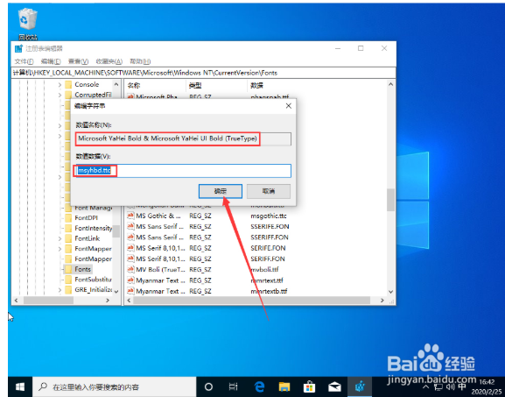
Task: Open the 编辑(E) menu
Action: coord(51,61)
